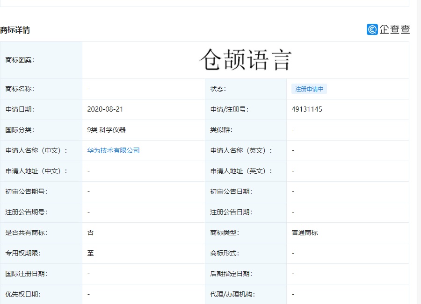Click the 是否共有商标 value 否

coord(89,233)
